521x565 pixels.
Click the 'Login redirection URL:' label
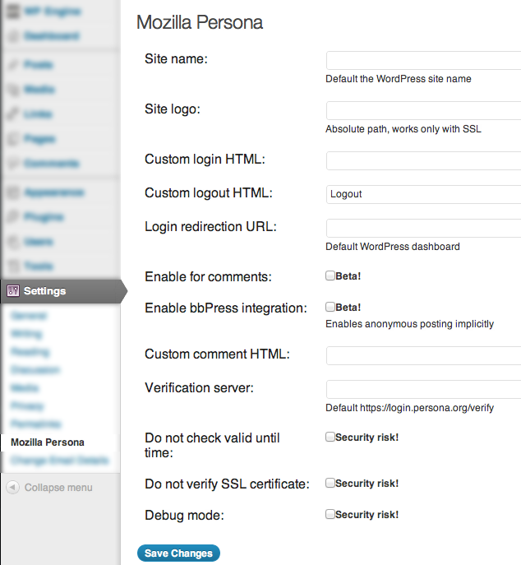210,227
